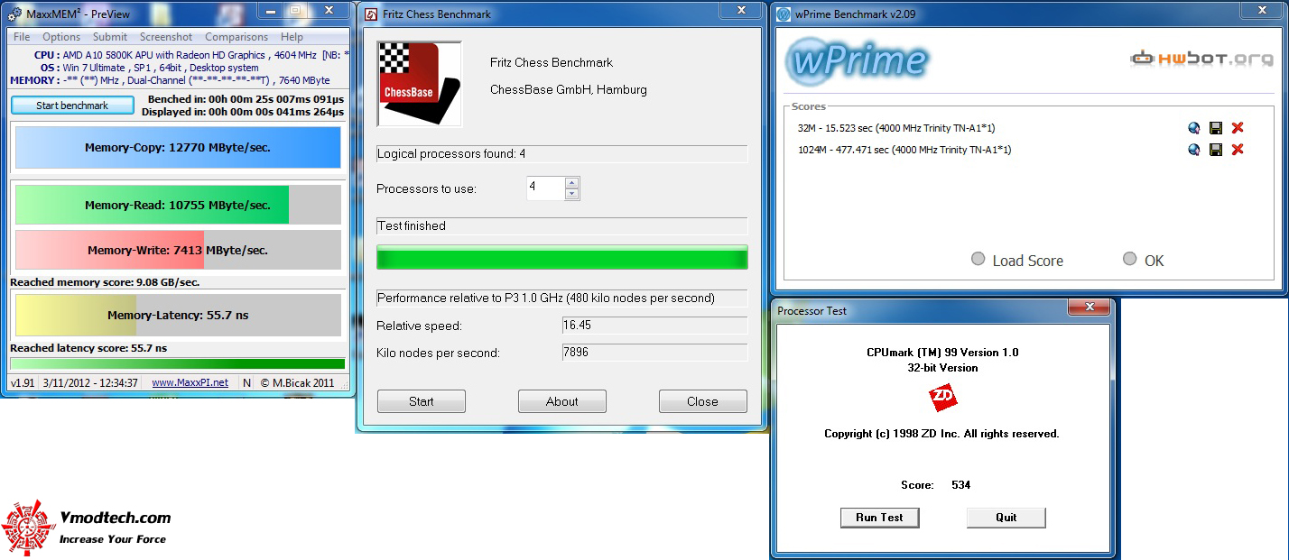Click the Start benchmark button
Viewport: 1289px width, 560px height.
click(72, 106)
